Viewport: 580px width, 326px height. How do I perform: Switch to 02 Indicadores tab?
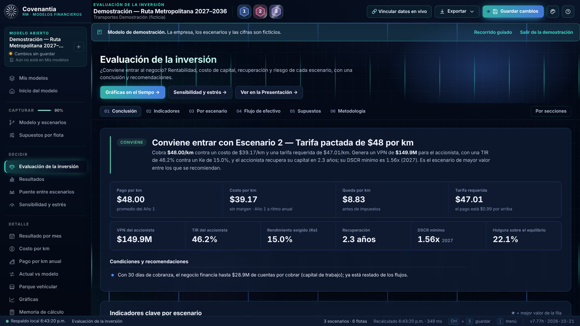click(163, 111)
